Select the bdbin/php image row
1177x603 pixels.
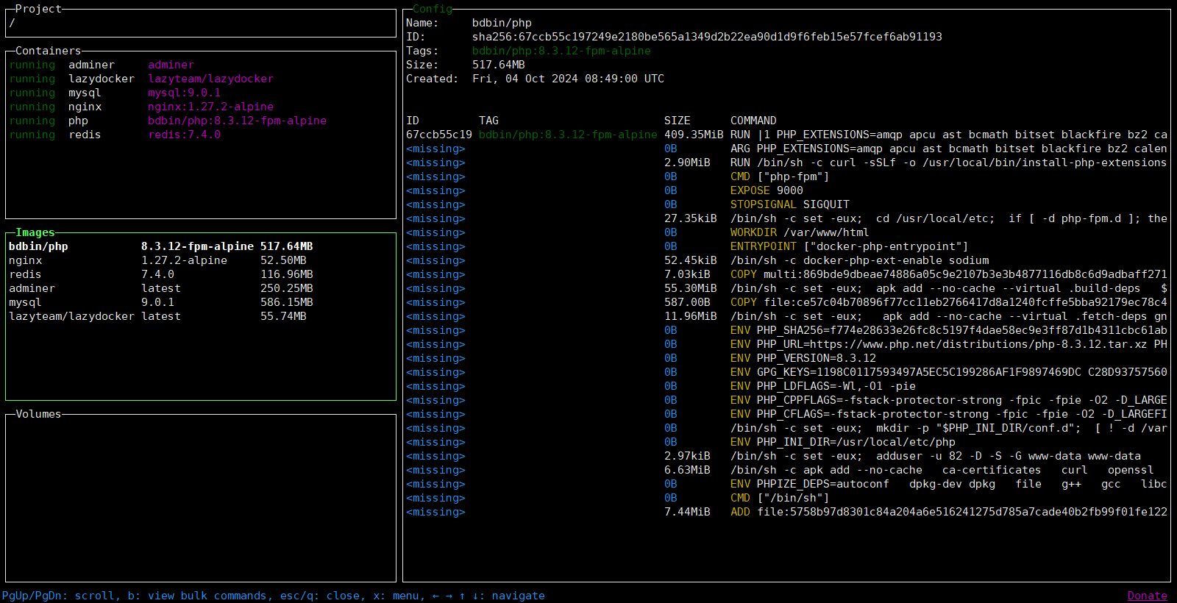click(201, 246)
